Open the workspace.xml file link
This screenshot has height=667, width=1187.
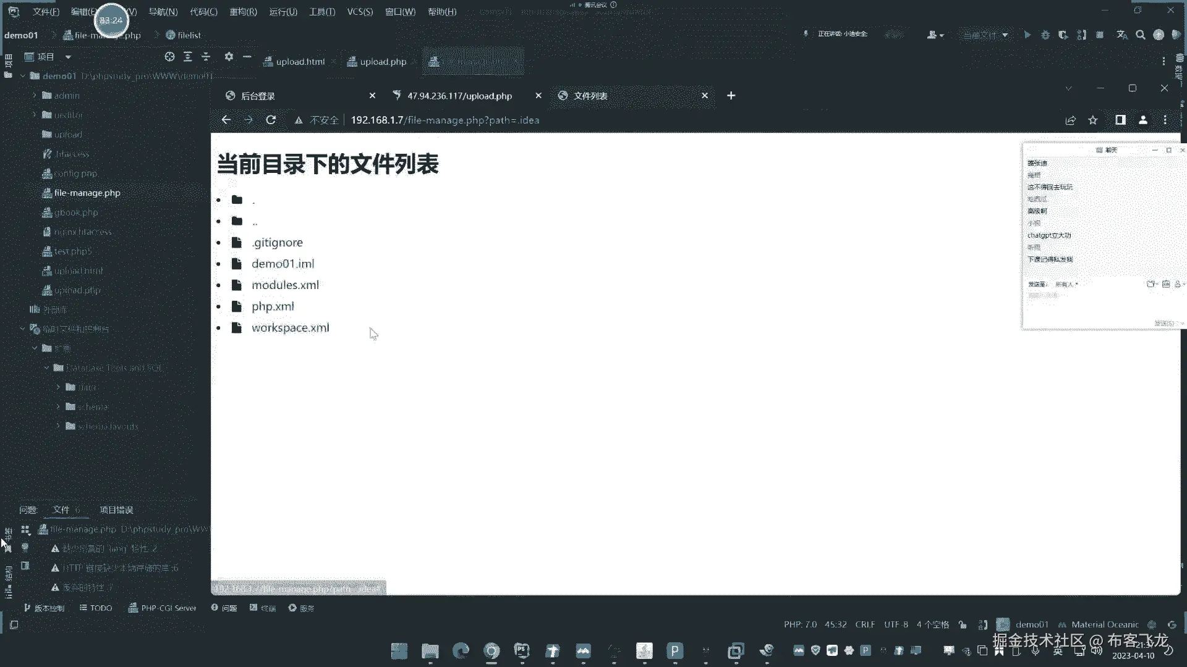pos(290,328)
